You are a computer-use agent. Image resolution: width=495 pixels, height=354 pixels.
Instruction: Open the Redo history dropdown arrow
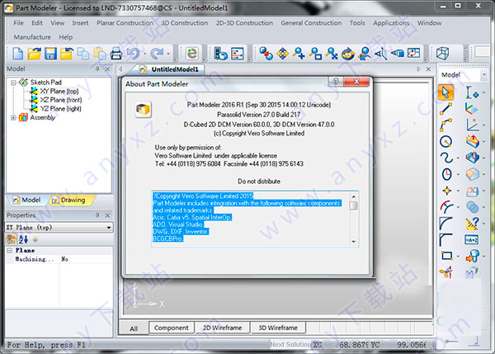tap(168, 54)
